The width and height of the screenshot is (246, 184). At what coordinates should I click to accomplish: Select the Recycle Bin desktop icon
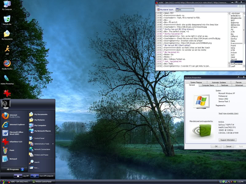[7, 20]
